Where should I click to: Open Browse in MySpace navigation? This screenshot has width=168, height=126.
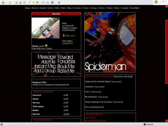coord(35,8)
